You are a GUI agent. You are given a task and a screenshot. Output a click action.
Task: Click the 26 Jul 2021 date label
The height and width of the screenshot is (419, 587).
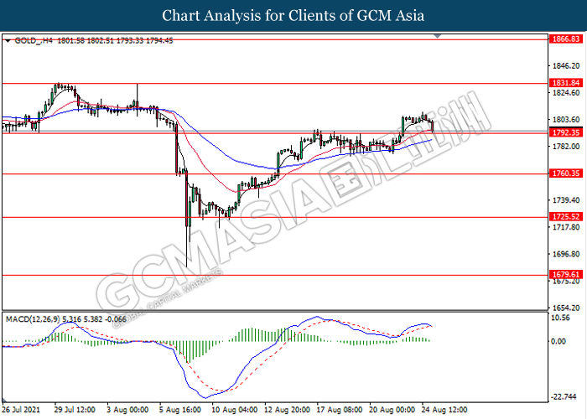pos(21,410)
